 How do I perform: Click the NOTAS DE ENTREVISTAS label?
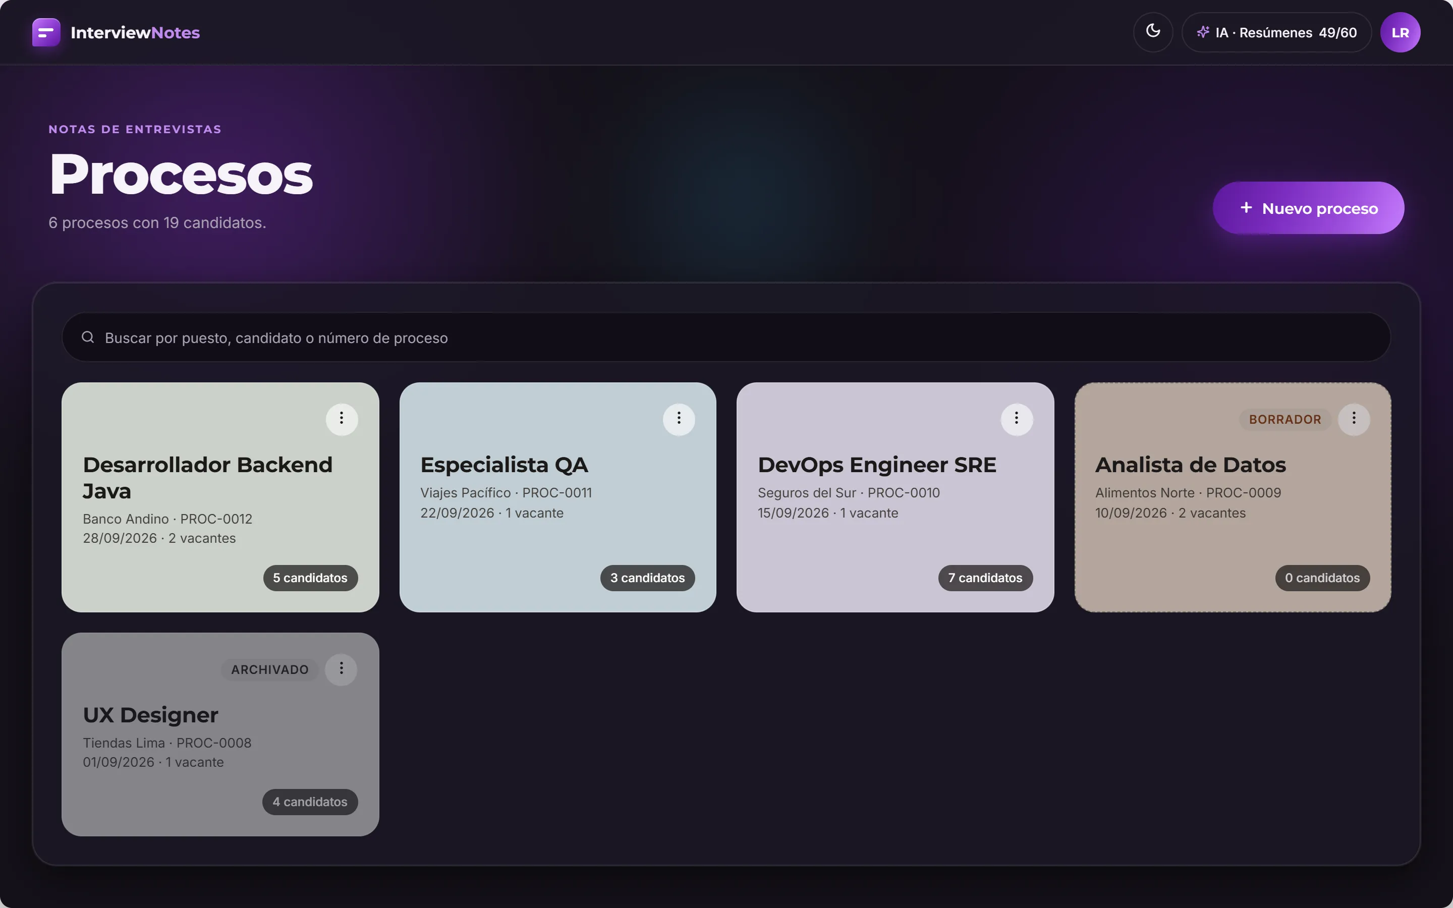[135, 129]
